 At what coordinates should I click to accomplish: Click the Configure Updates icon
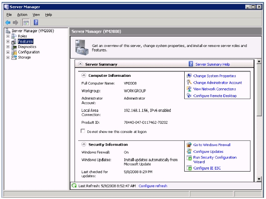(189, 151)
